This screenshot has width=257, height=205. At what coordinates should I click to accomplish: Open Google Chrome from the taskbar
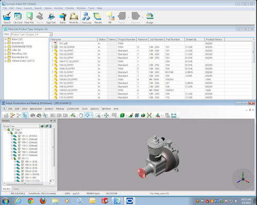coord(30,201)
